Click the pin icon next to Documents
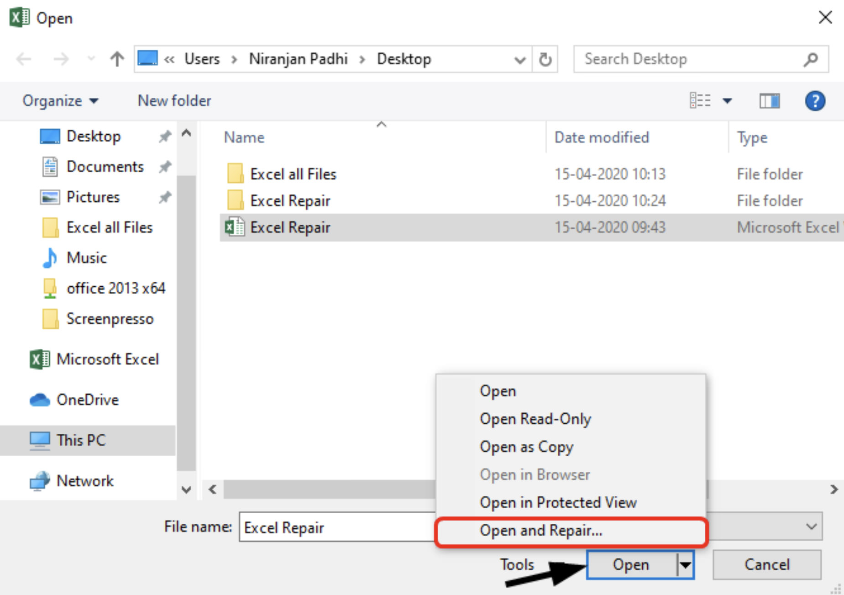This screenshot has height=595, width=844. (x=165, y=167)
